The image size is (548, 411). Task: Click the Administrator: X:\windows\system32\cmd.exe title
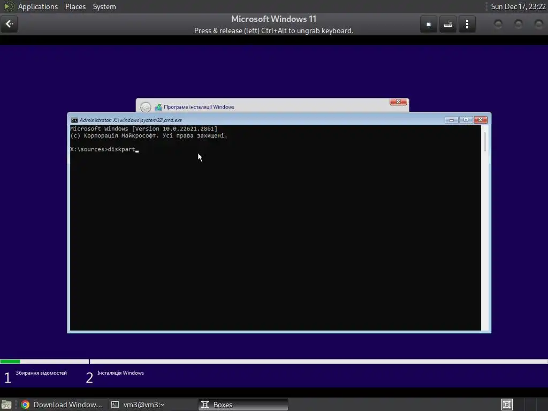point(131,120)
